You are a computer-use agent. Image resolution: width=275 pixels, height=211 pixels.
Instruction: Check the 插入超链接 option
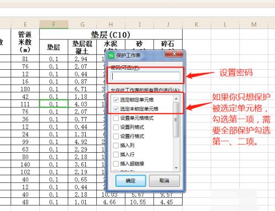[x=116, y=164]
